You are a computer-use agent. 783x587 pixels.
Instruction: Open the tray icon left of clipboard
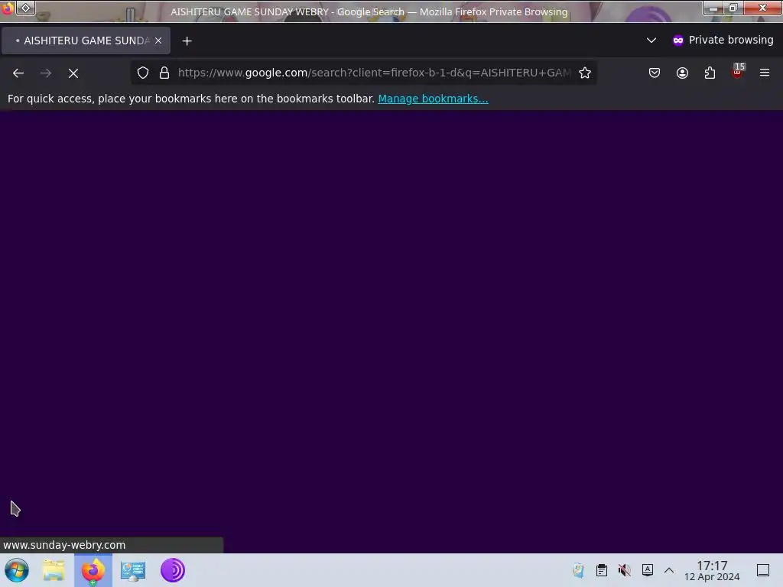(578, 570)
